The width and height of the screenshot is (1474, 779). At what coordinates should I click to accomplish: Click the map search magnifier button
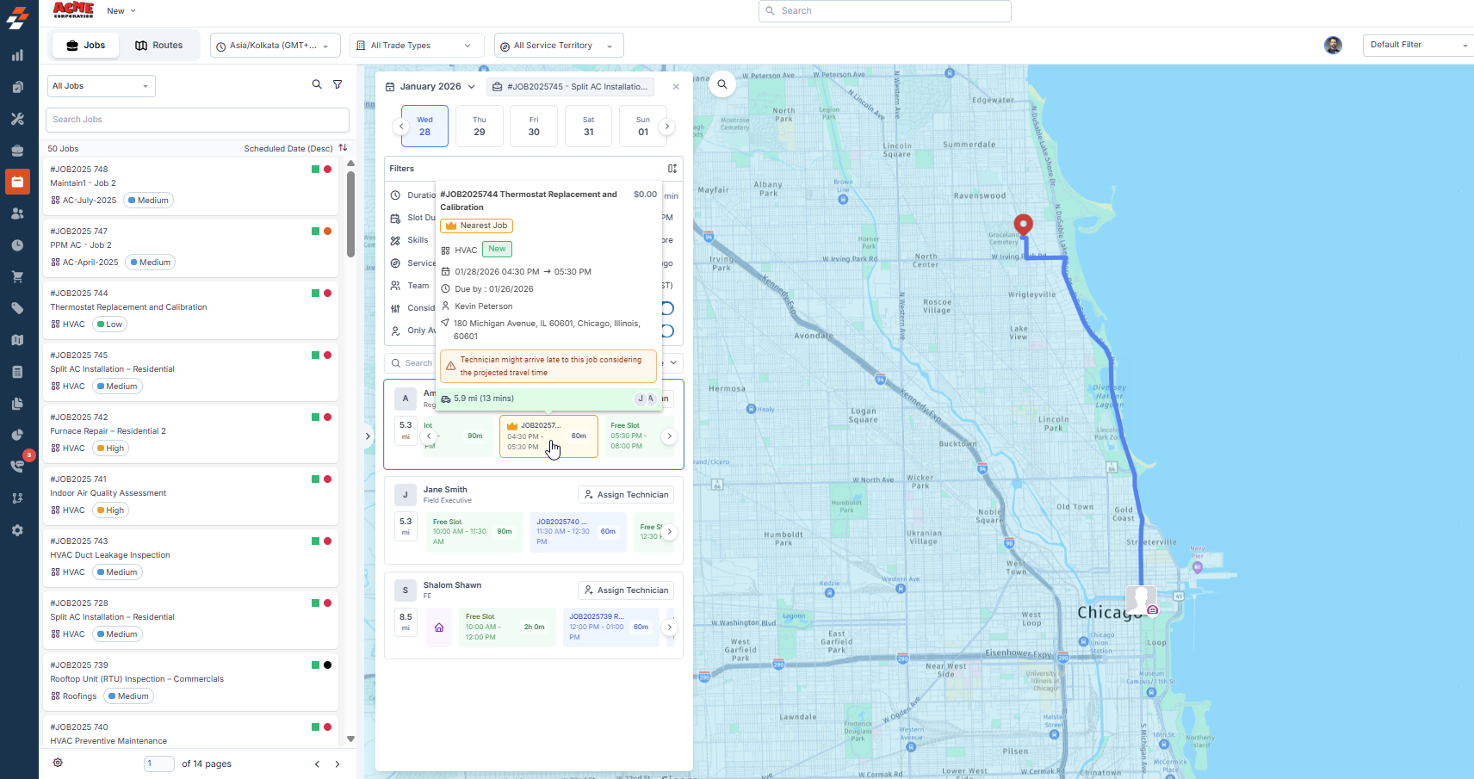722,83
